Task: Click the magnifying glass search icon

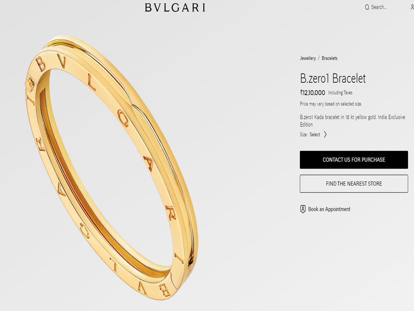Action: point(367,7)
